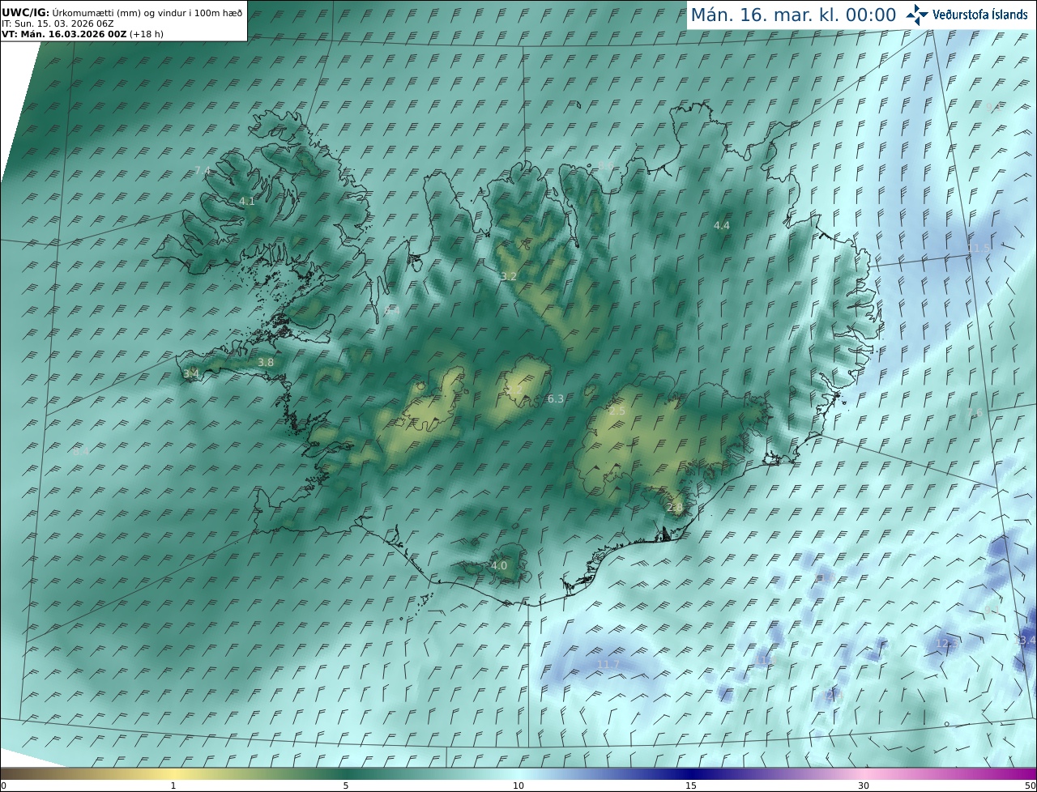This screenshot has height=792, width=1037.
Task: Click the colorbar tick label 1
Action: click(x=173, y=786)
